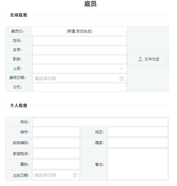Click the upload arrow icon beside 文件为空
177x186 pixels.
coord(140,59)
